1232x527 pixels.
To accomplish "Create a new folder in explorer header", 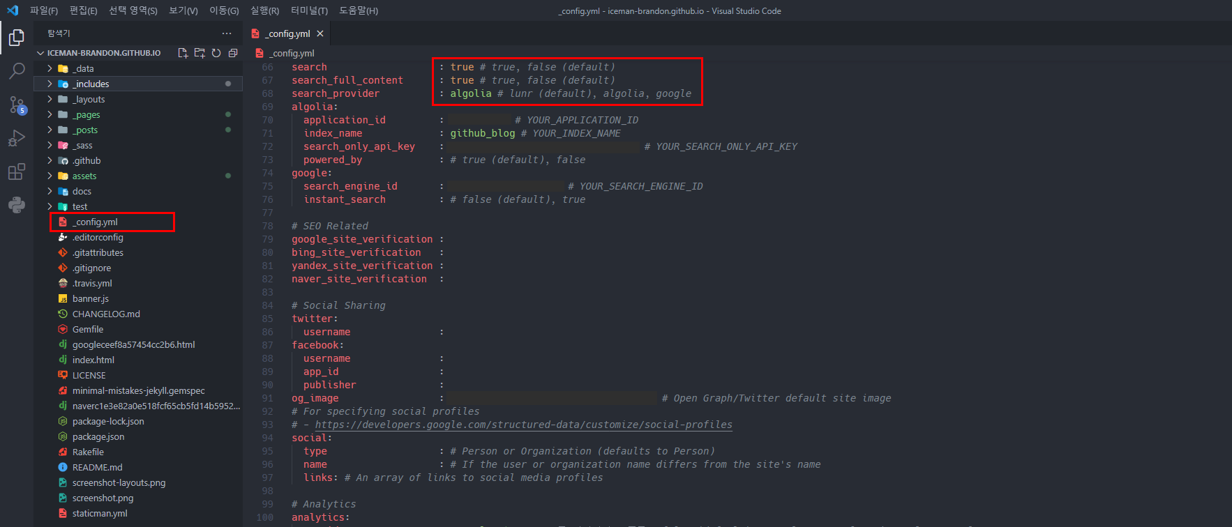I will click(200, 53).
